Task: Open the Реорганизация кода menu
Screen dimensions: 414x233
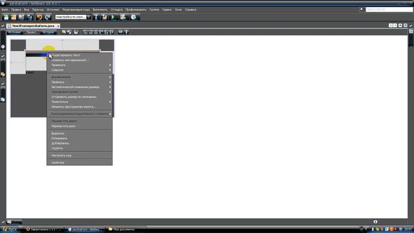Action: (x=76, y=10)
